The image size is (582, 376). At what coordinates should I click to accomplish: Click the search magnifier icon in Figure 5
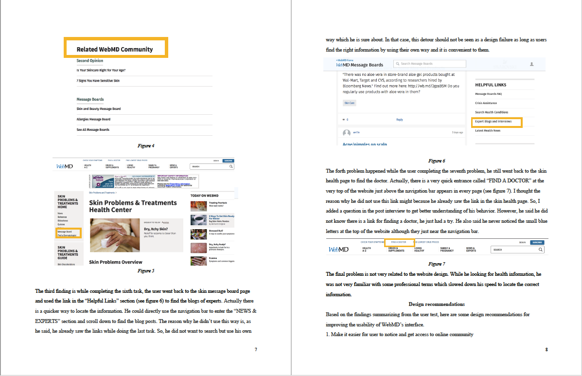[x=231, y=166]
